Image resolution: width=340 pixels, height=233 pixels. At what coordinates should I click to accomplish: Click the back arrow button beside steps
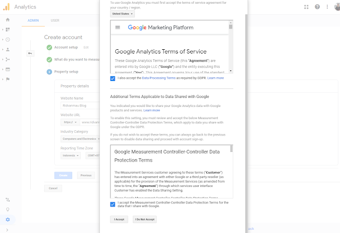coord(30,53)
